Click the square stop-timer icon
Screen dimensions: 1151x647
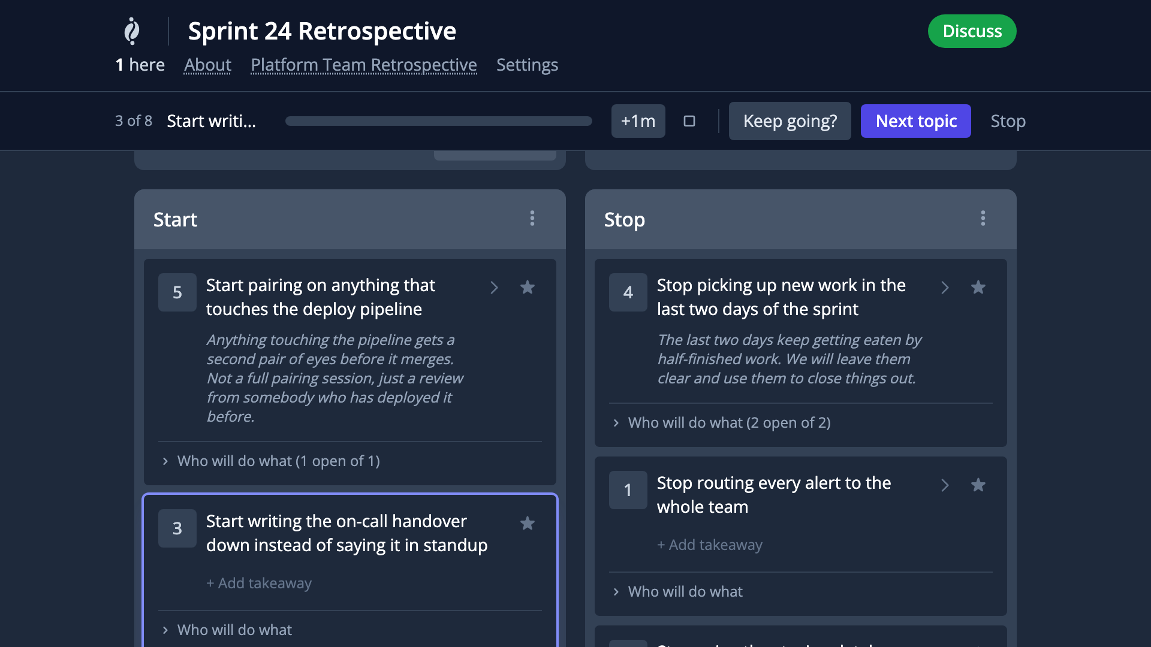tap(689, 121)
